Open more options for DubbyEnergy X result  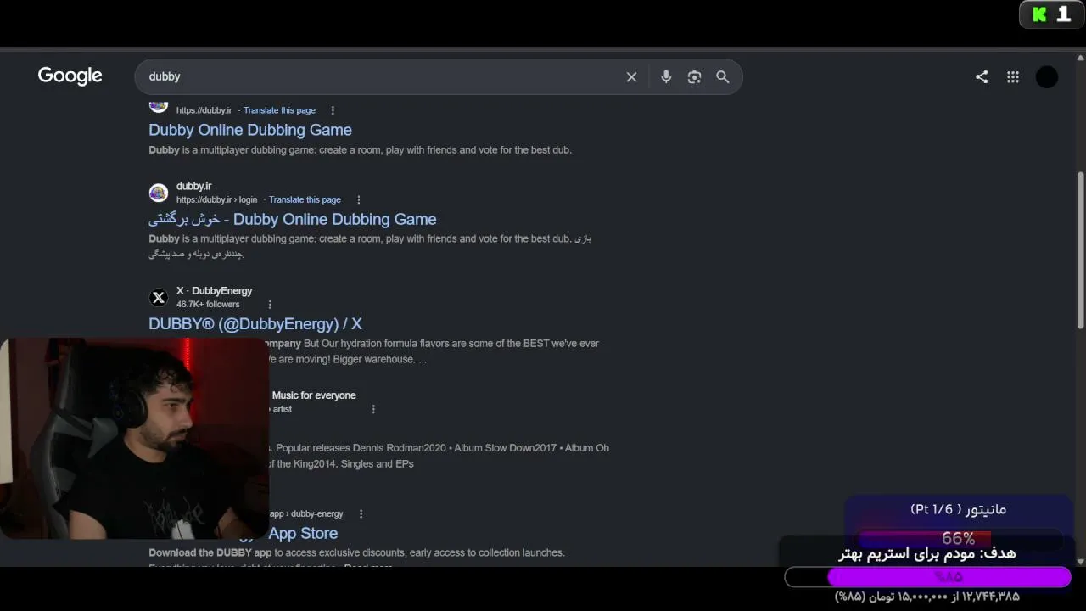click(x=270, y=305)
